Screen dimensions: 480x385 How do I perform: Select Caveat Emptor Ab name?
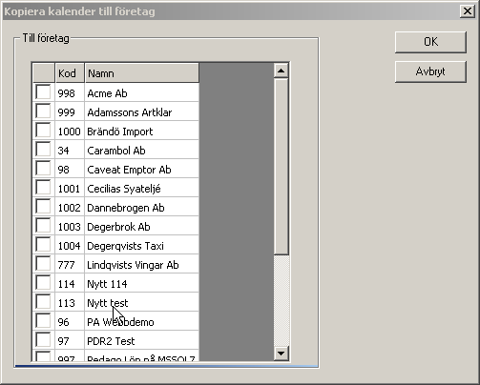pos(142,169)
